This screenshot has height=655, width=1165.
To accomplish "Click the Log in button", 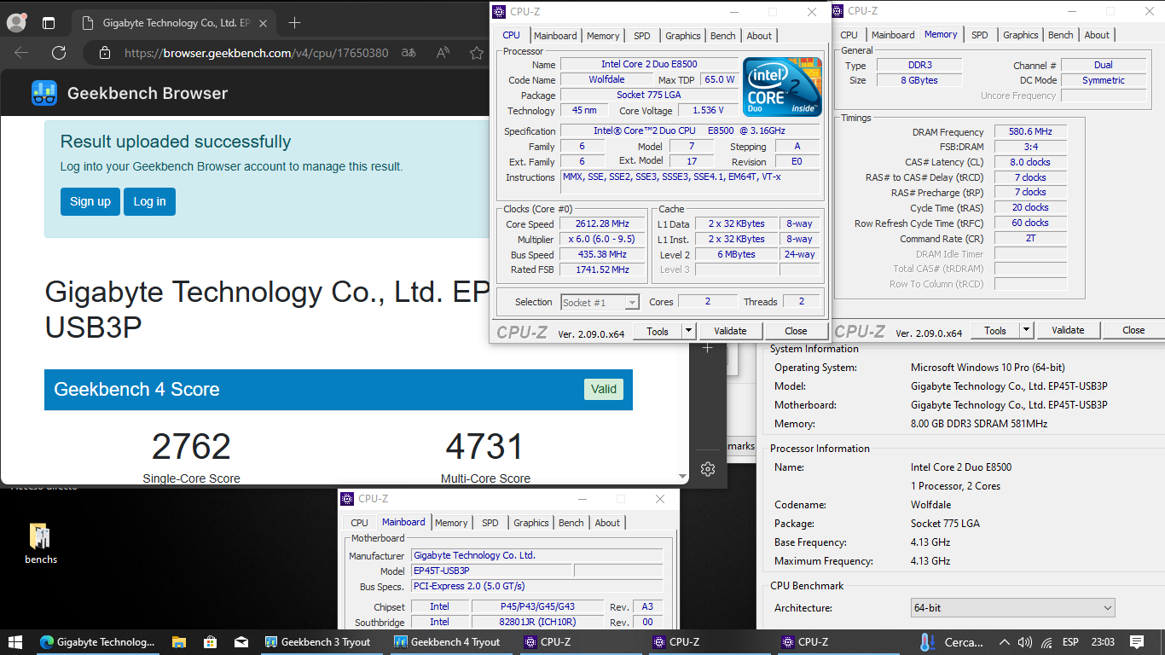I will click(x=149, y=201).
